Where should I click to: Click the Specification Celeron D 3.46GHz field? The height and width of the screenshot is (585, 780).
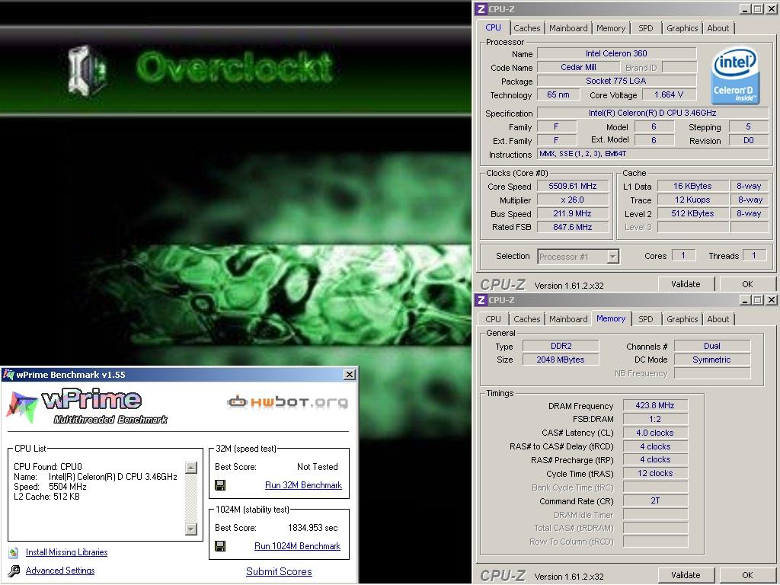point(653,113)
